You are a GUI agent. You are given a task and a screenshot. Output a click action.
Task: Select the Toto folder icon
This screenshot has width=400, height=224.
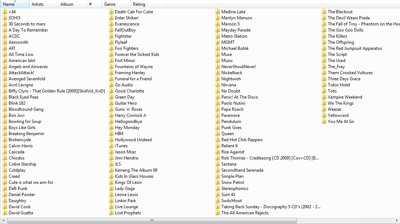[324, 91]
